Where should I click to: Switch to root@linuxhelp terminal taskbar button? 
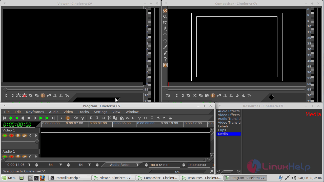click(70, 178)
